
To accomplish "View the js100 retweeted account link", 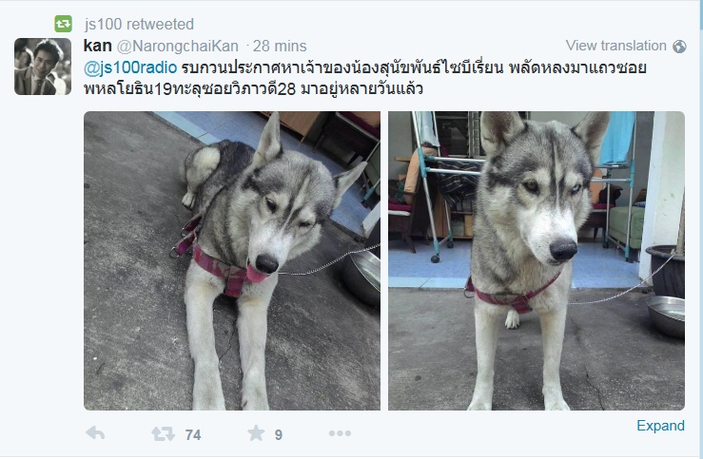I will click(x=139, y=24).
